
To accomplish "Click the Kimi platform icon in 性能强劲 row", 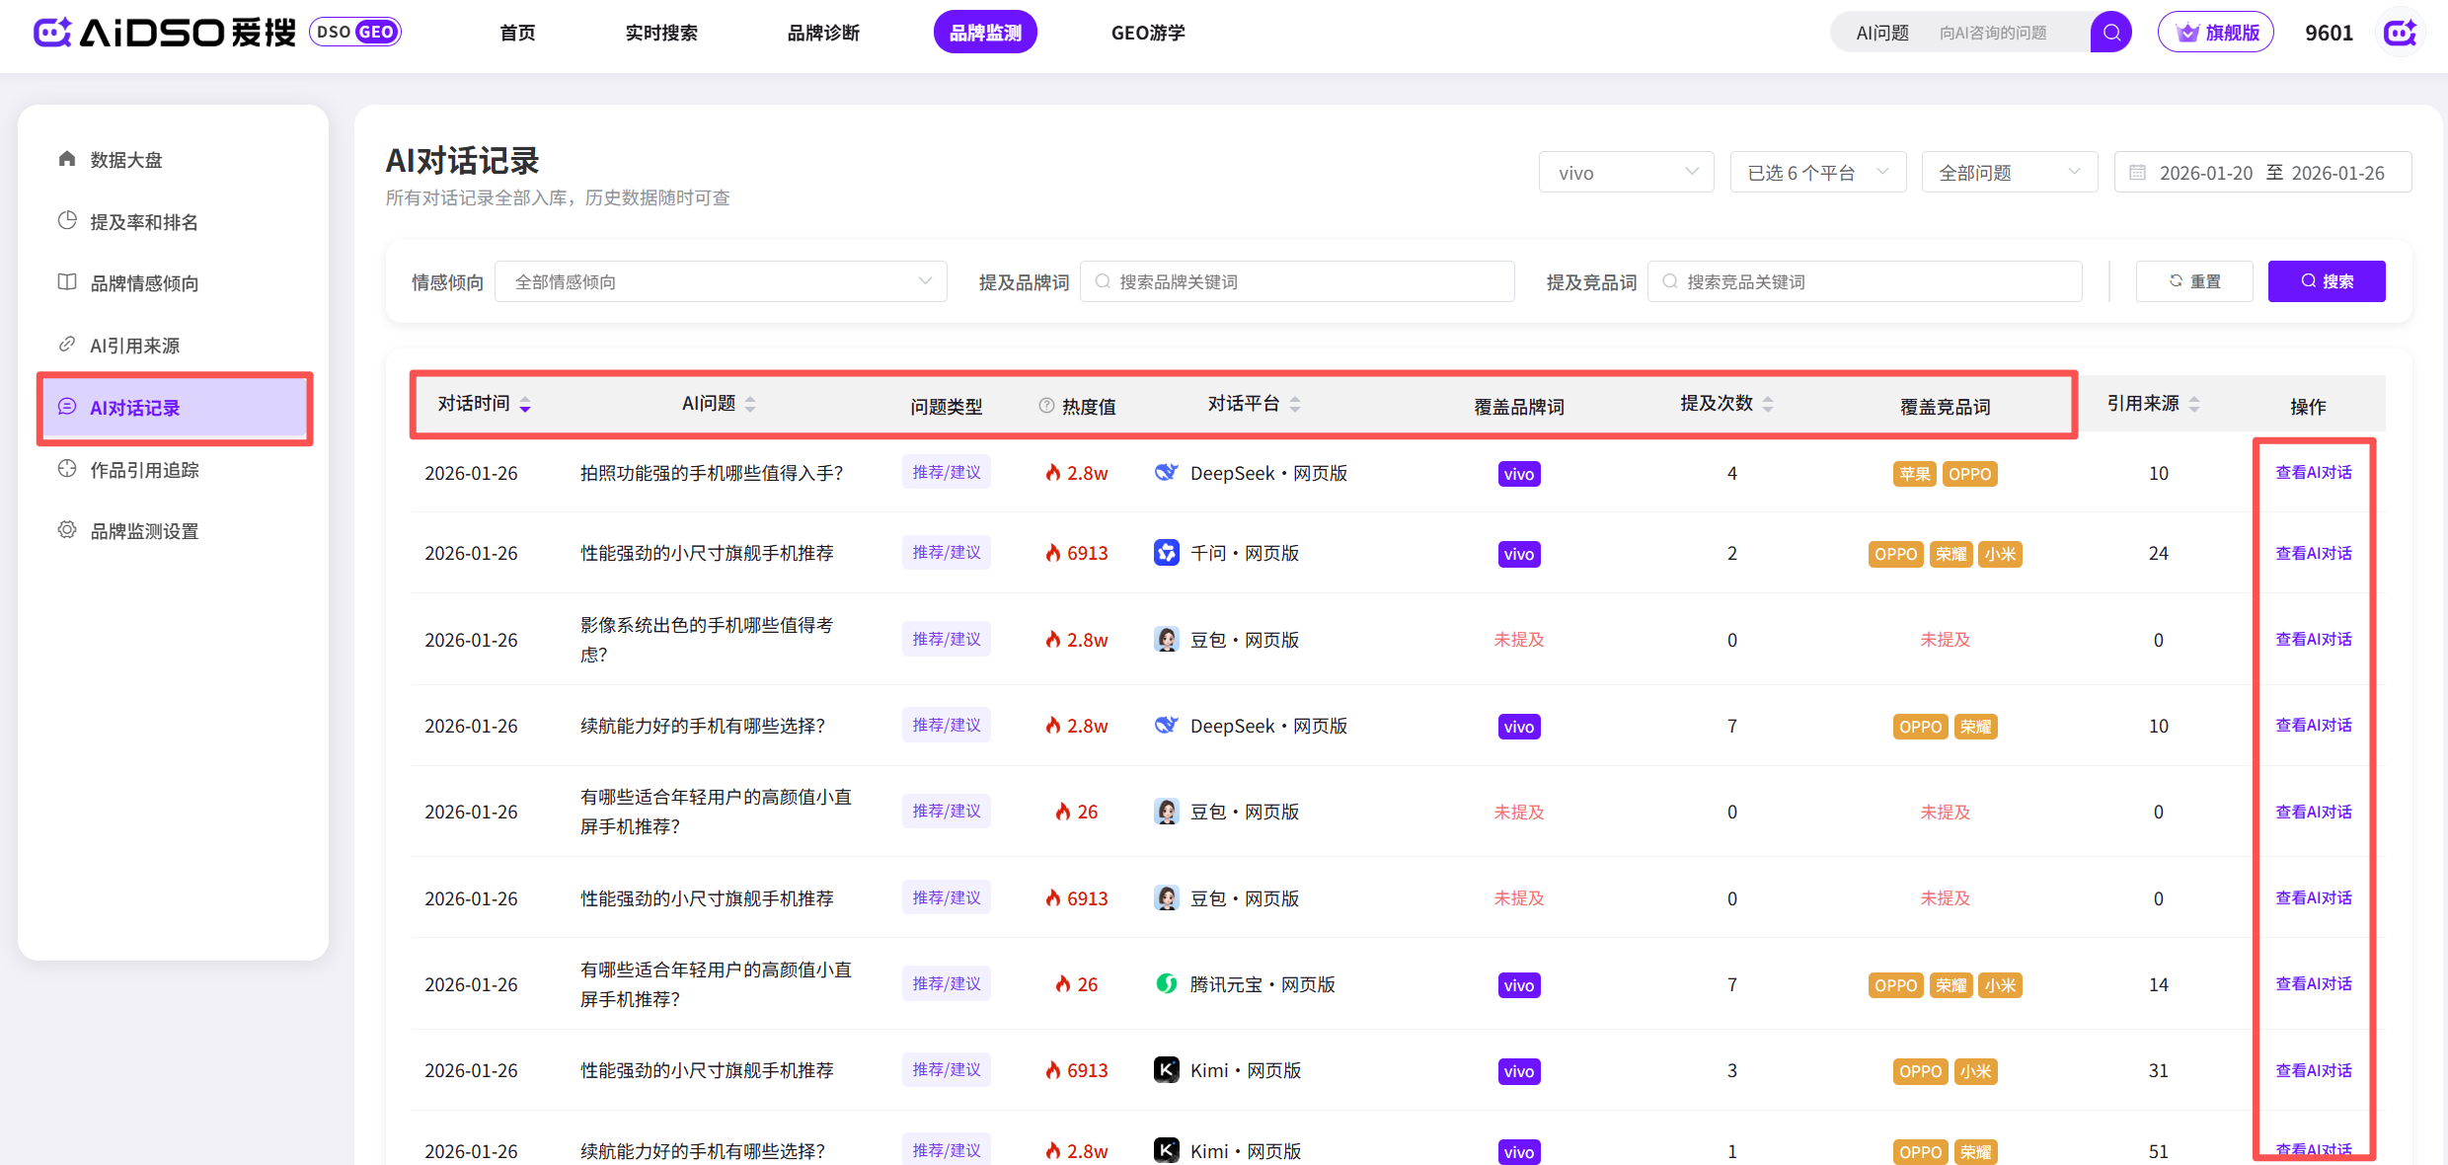I will coord(1166,1070).
